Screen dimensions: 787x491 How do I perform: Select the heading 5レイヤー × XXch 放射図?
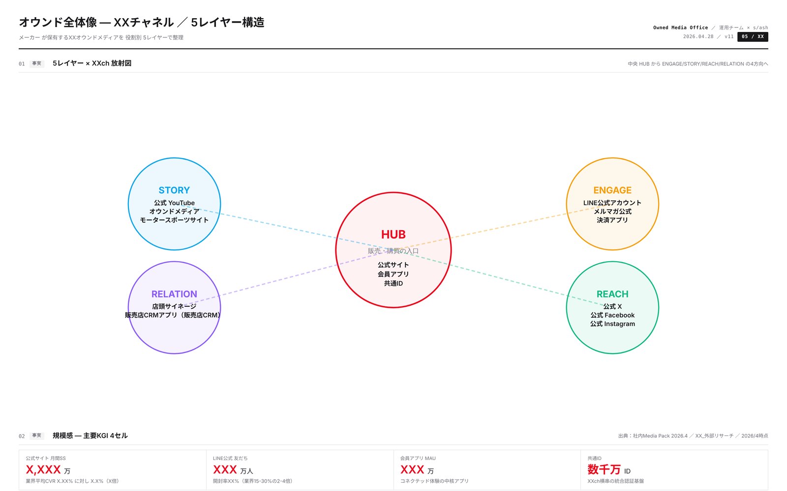pyautogui.click(x=92, y=63)
